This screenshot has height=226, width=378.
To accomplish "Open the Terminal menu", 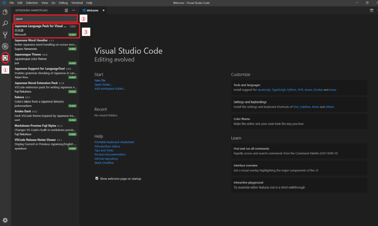I will (x=77, y=3).
